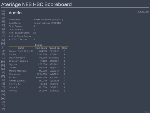The image size is (150, 113).
Task: Filter players by letter [A]
Action: (x=3, y=18)
